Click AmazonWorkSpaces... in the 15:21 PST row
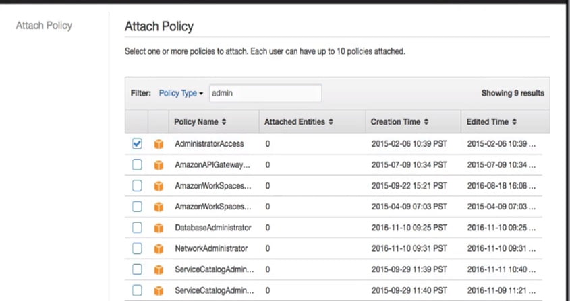 point(213,186)
